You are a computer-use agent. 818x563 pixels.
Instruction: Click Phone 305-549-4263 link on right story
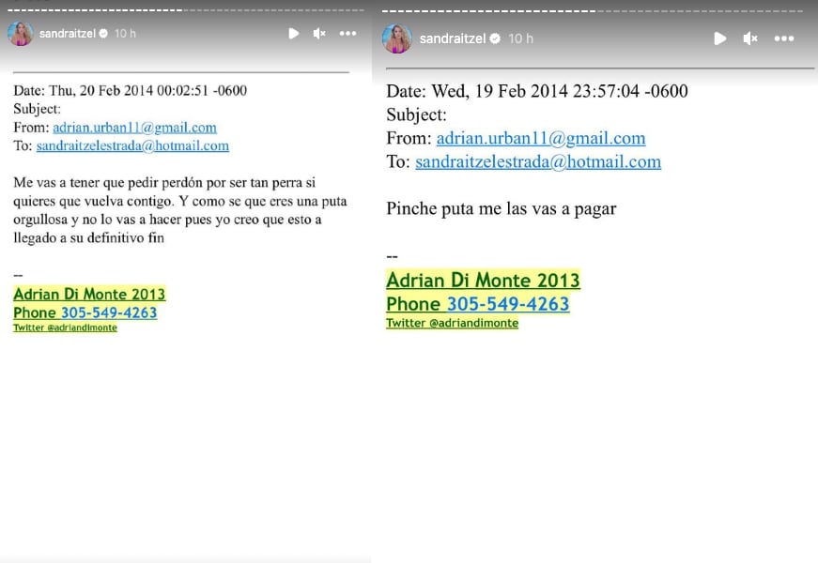click(x=479, y=304)
